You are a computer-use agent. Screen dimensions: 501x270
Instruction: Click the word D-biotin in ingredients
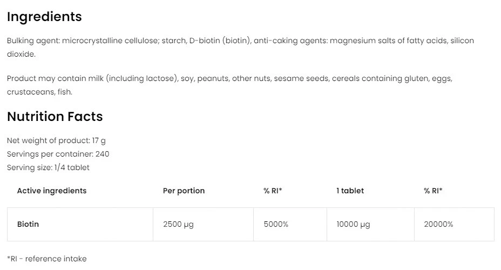pyautogui.click(x=204, y=41)
